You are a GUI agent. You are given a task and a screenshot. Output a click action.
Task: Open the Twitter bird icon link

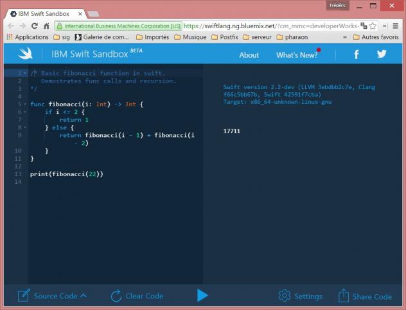point(382,54)
